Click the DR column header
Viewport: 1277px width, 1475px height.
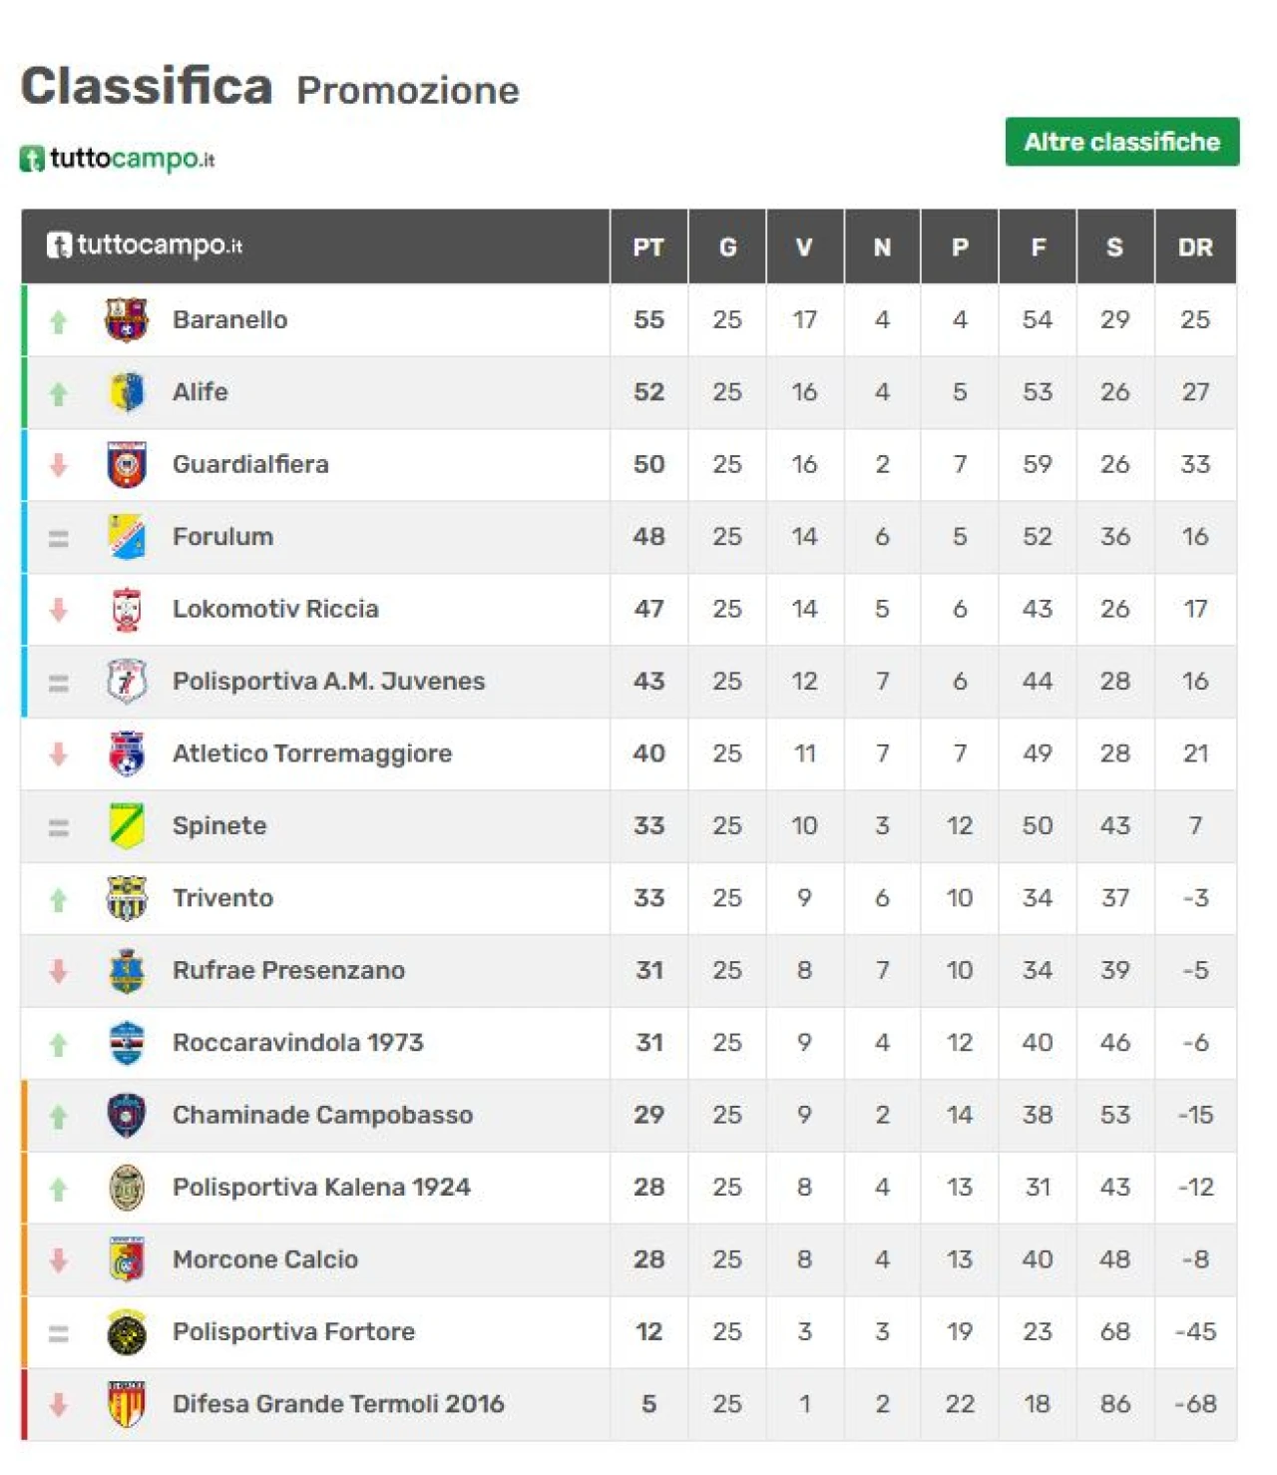(x=1195, y=247)
